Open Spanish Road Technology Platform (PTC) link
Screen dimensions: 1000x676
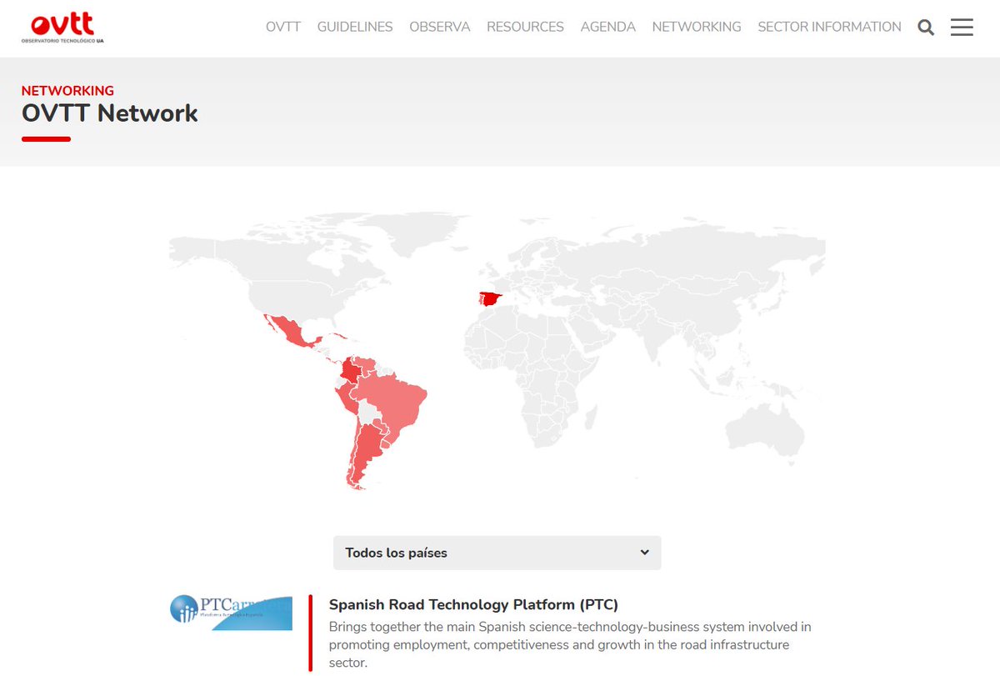473,604
